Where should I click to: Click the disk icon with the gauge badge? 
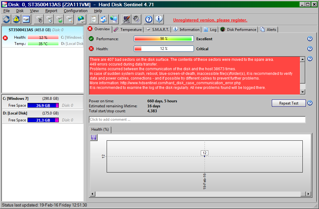[39, 19]
